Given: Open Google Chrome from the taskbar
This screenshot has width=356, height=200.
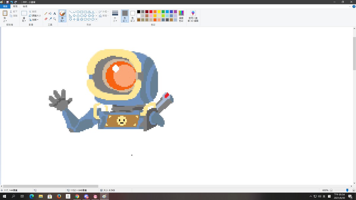Looking at the screenshot, I should [77, 196].
